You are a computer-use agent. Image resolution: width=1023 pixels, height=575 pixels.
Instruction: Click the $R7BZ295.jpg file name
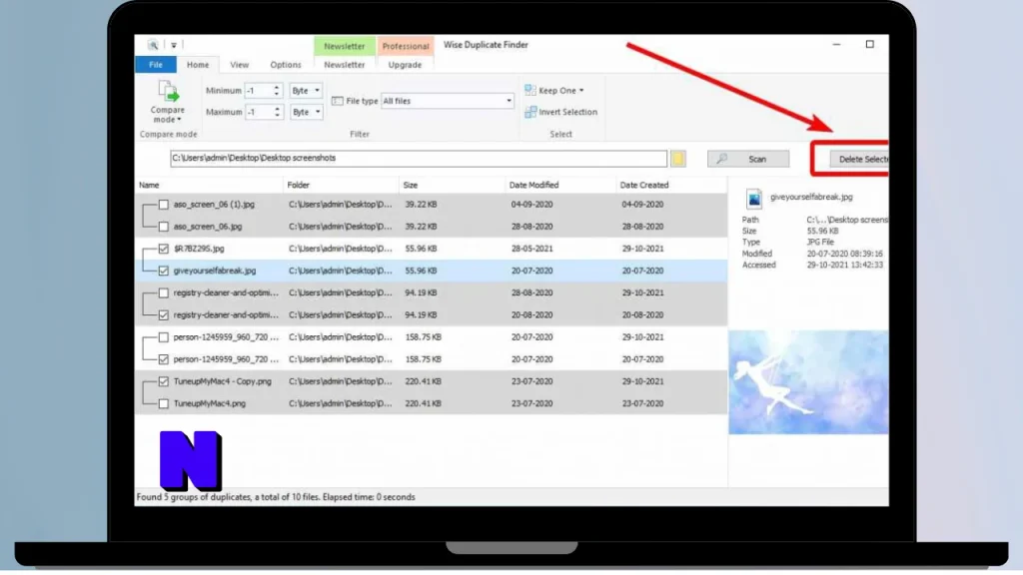[x=199, y=249]
